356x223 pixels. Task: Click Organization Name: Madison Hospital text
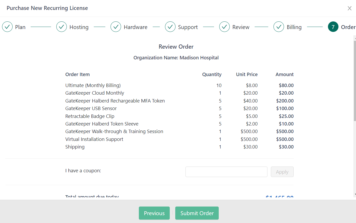pyautogui.click(x=176, y=58)
